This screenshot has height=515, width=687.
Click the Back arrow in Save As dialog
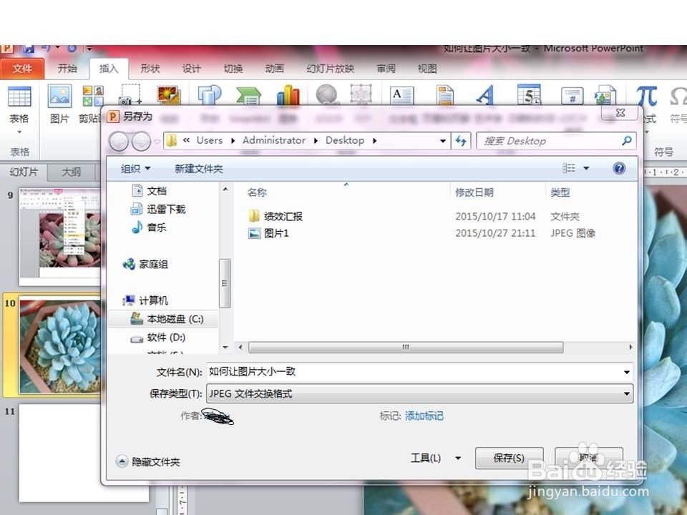click(x=118, y=141)
